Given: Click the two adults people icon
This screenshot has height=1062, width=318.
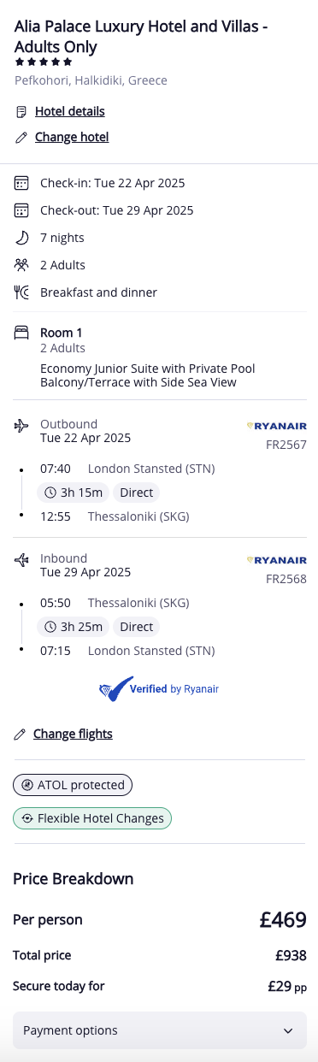Looking at the screenshot, I should coord(21,265).
